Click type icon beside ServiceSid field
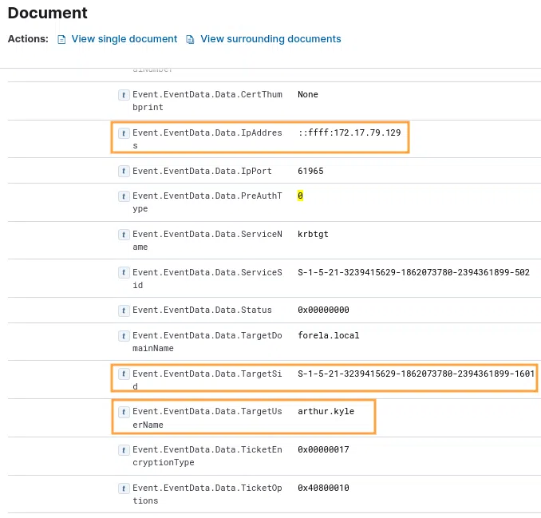541x518 pixels. [124, 272]
